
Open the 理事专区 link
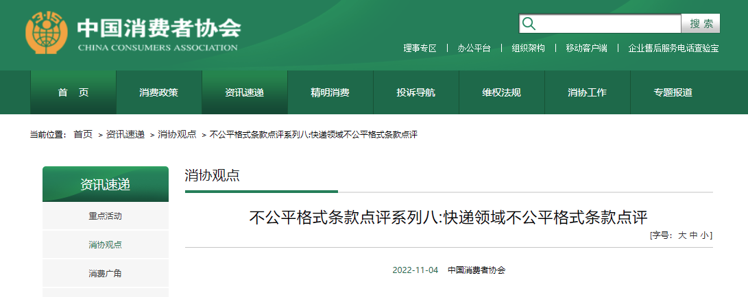click(420, 48)
